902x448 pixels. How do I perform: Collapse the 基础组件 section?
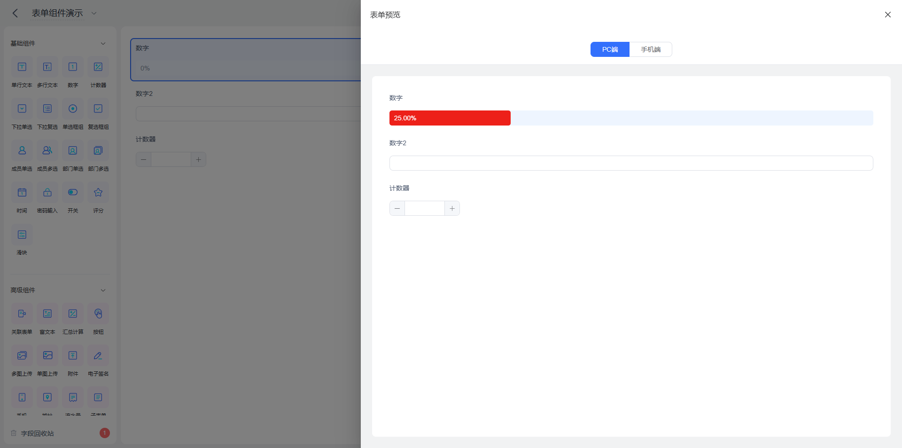(103, 43)
